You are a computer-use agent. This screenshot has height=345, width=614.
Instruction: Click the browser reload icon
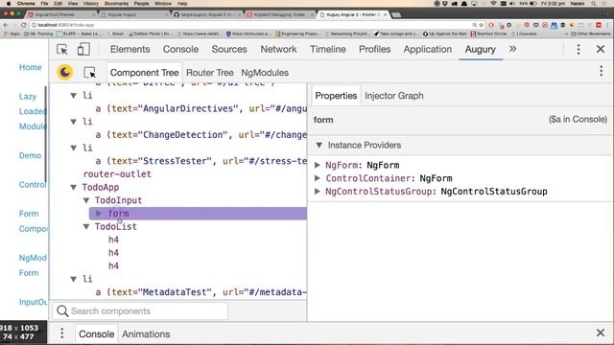(23, 25)
